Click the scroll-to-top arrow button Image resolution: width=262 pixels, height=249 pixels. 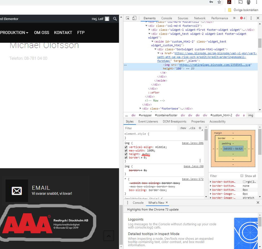109,236
